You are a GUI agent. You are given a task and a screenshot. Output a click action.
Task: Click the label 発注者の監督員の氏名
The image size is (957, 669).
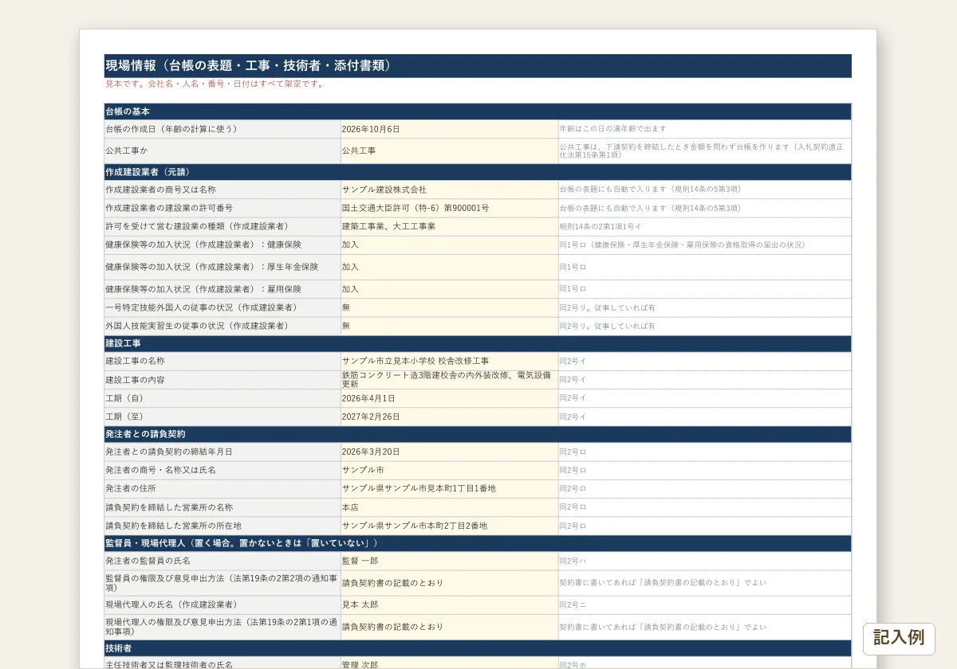[x=148, y=561]
